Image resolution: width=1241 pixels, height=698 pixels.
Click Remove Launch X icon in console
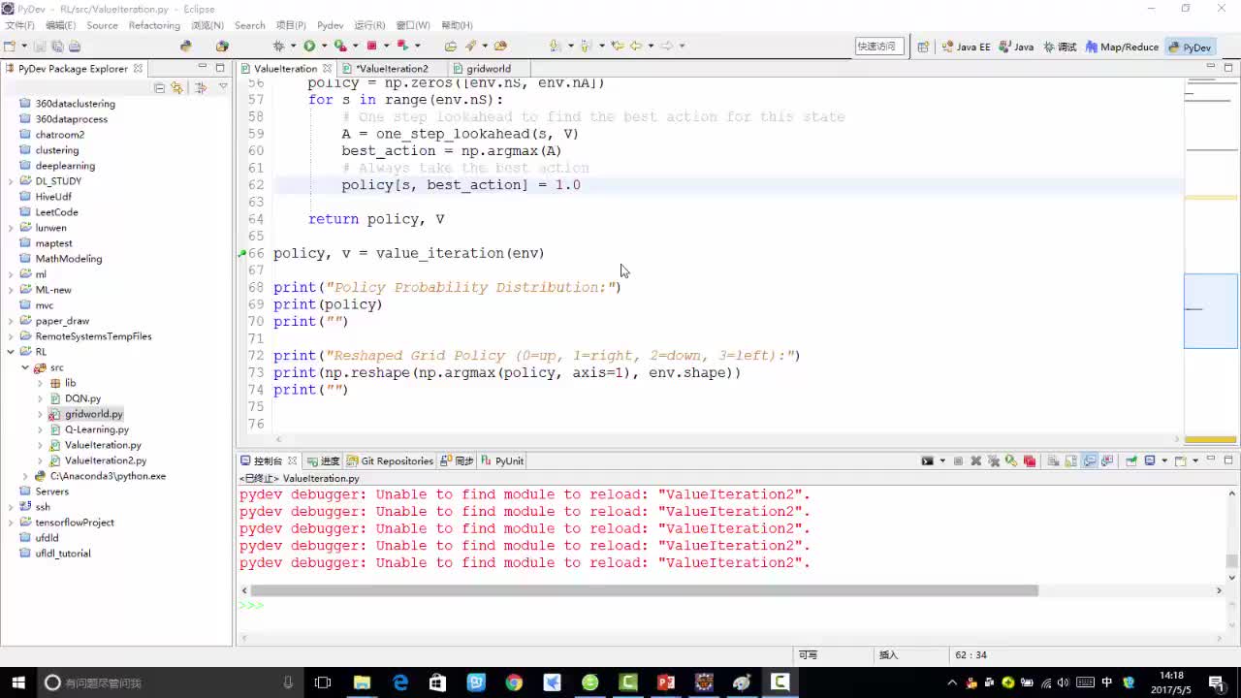pyautogui.click(x=976, y=460)
